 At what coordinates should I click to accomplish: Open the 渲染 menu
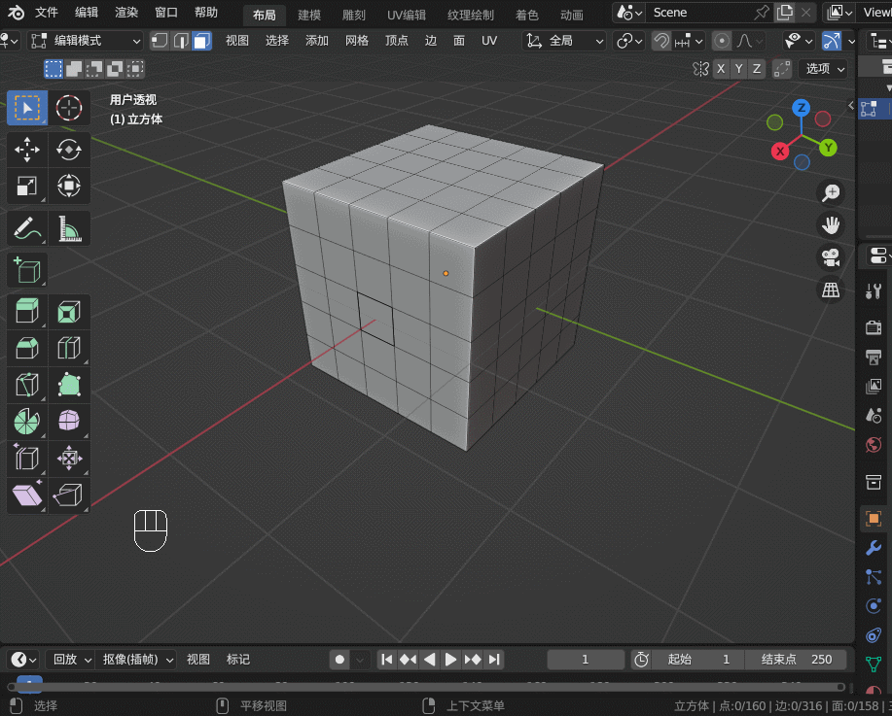126,13
